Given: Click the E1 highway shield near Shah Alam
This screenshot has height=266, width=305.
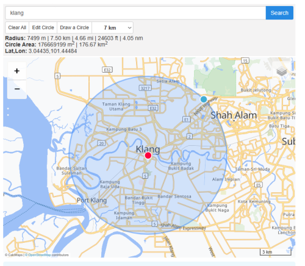Looking at the screenshot, I should click(187, 120).
